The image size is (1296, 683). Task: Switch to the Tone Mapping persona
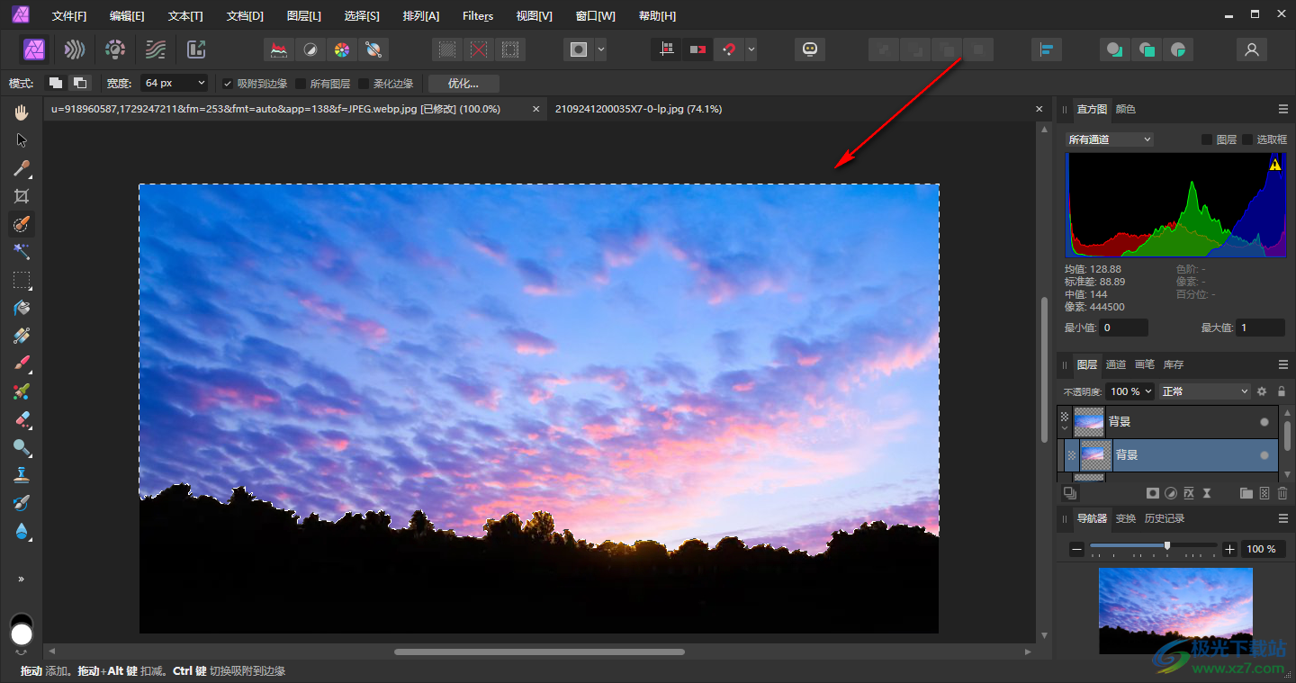(x=156, y=49)
